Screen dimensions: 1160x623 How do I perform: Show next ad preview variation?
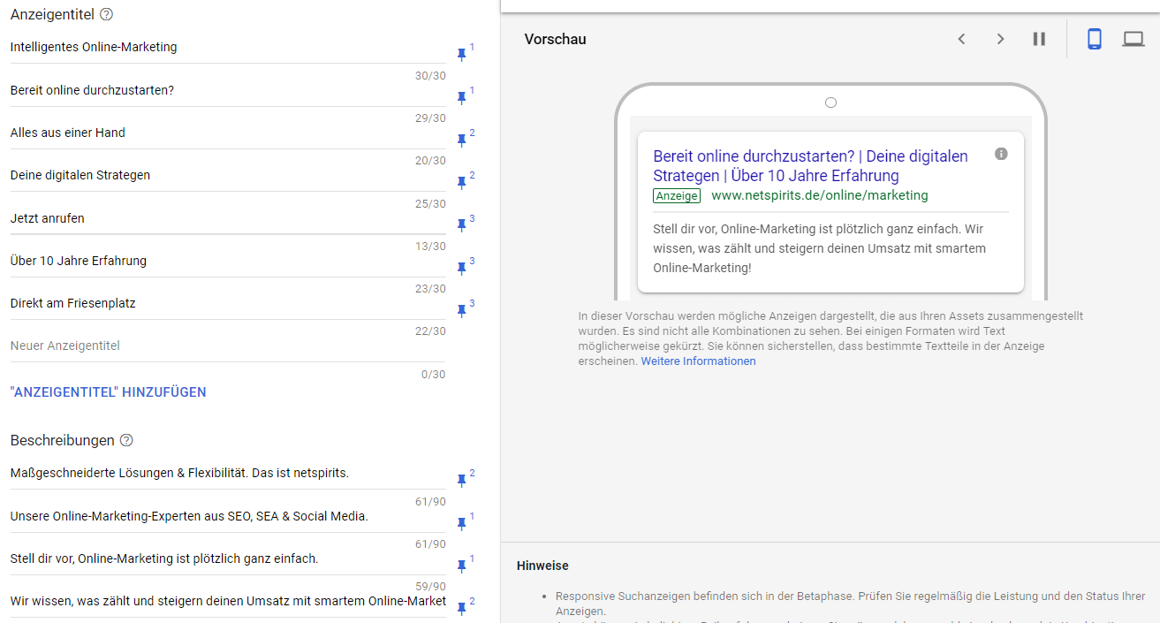pyautogui.click(x=1000, y=39)
